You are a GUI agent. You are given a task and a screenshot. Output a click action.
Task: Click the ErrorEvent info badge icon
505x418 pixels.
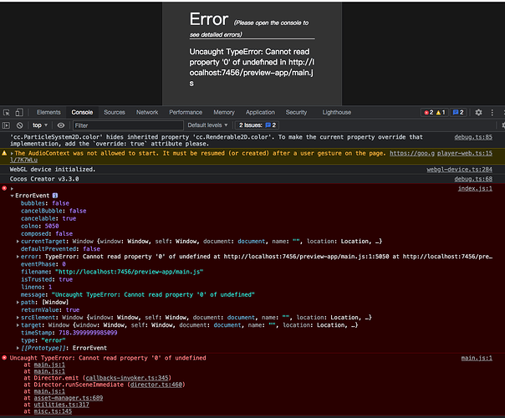(55, 196)
